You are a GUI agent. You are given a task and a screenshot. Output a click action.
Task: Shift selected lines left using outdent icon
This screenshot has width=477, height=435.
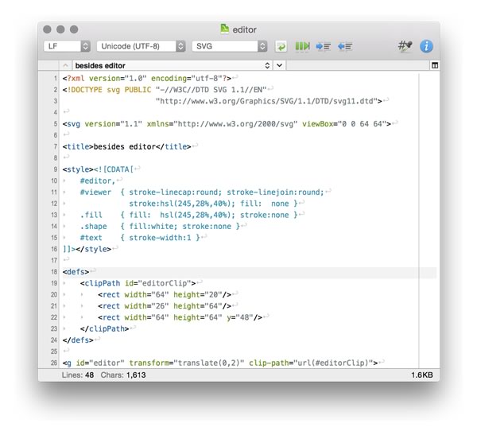tap(344, 47)
